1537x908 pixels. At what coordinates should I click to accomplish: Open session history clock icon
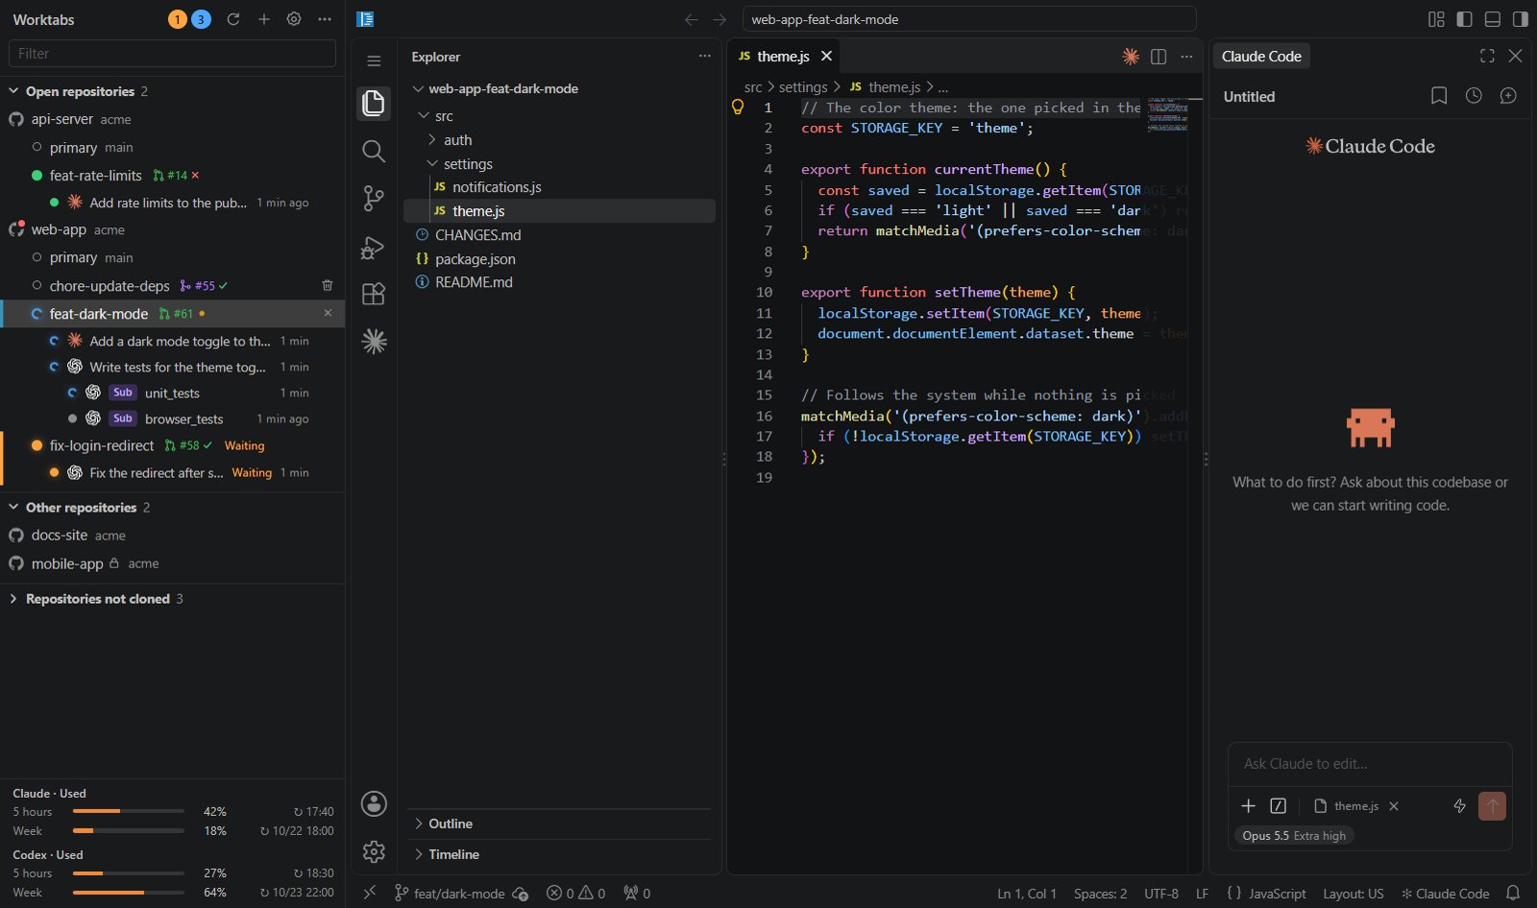point(1474,96)
